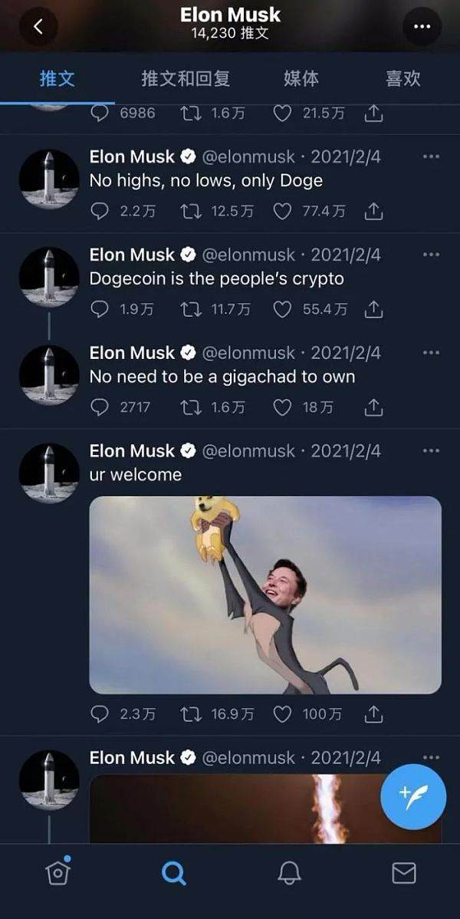Switch to the 推文和回复 tab
The image size is (460, 919).
tap(186, 78)
